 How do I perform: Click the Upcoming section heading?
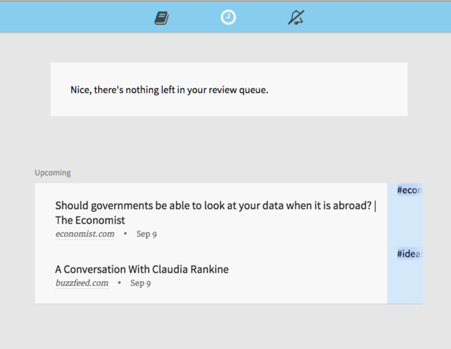[x=53, y=173]
